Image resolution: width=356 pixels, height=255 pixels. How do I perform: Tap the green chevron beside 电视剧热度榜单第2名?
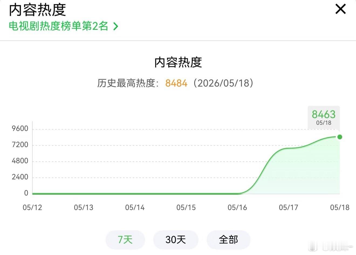coord(116,26)
